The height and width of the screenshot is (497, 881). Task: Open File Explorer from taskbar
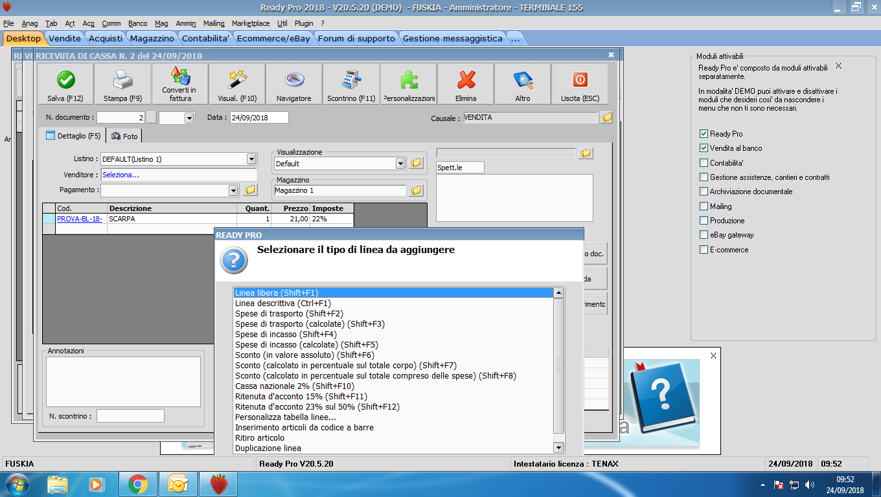click(x=58, y=484)
